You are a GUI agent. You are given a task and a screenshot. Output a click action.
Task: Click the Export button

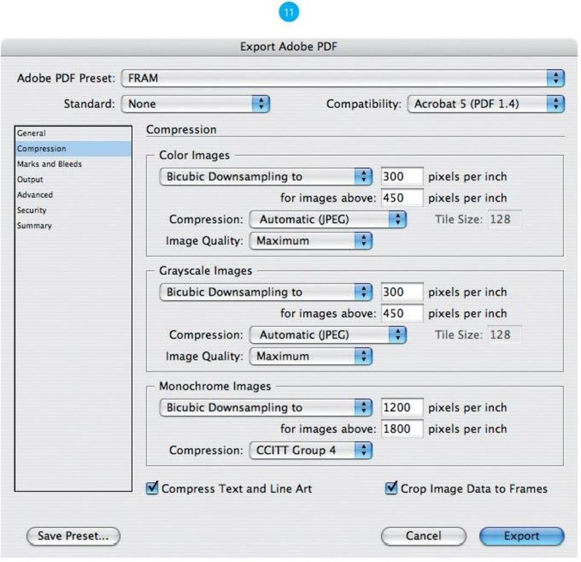click(x=522, y=536)
